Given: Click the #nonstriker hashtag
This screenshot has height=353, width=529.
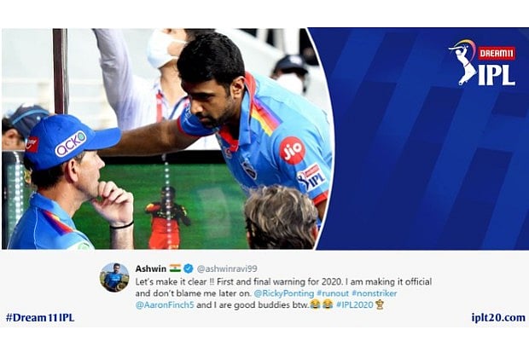Looking at the screenshot, I should pos(375,293).
